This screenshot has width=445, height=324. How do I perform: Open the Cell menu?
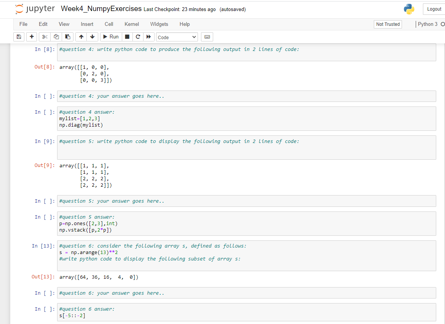pyautogui.click(x=109, y=24)
